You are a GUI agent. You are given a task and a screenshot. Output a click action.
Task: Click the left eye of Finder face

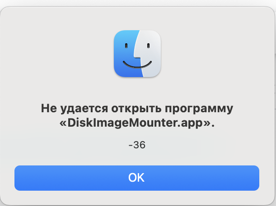point(126,46)
